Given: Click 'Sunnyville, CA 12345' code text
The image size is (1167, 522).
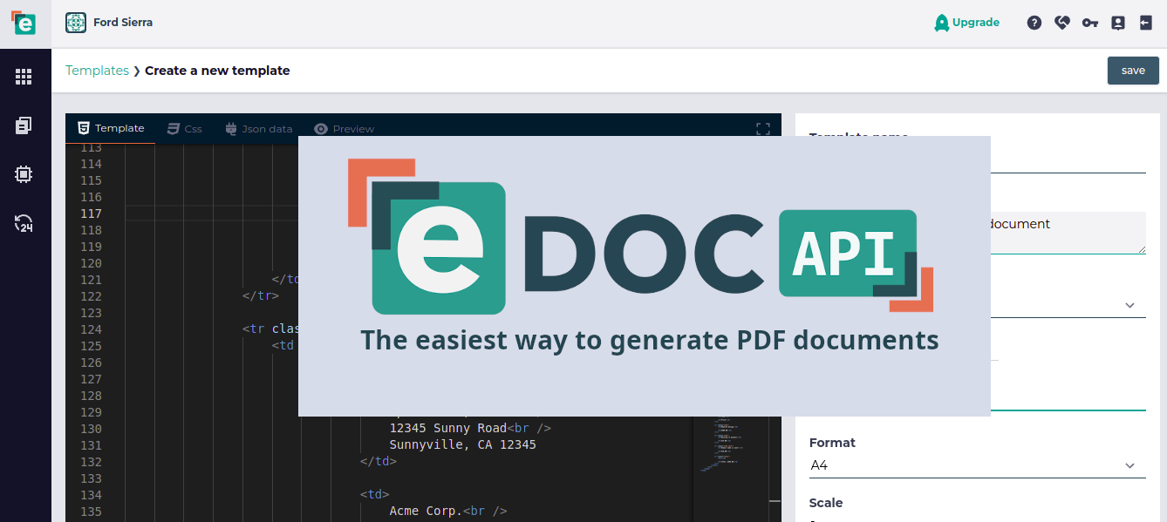Looking at the screenshot, I should [x=463, y=444].
